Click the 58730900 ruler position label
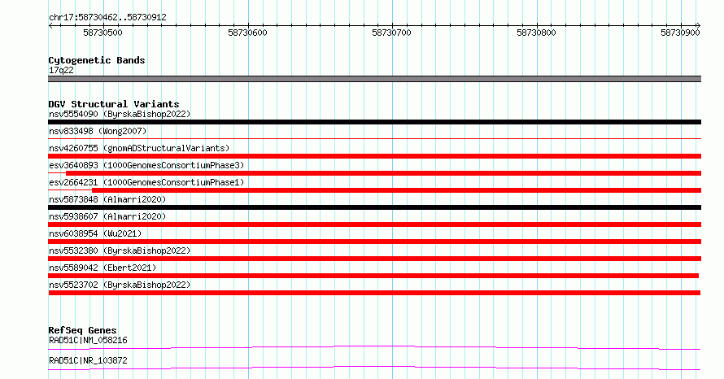Screen dimensions: 724x379 (x=680, y=33)
